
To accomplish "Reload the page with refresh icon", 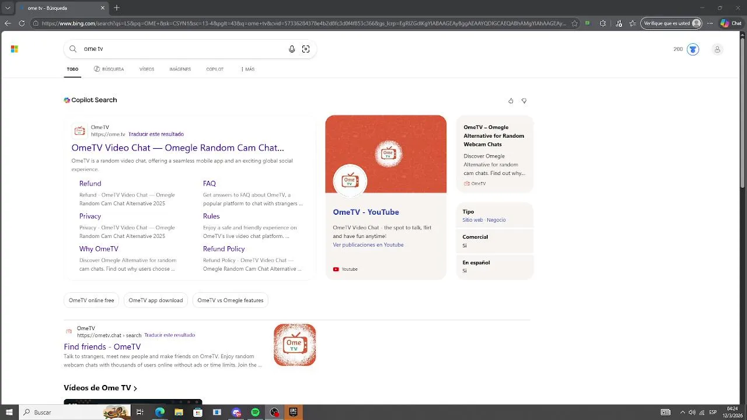I will [22, 23].
